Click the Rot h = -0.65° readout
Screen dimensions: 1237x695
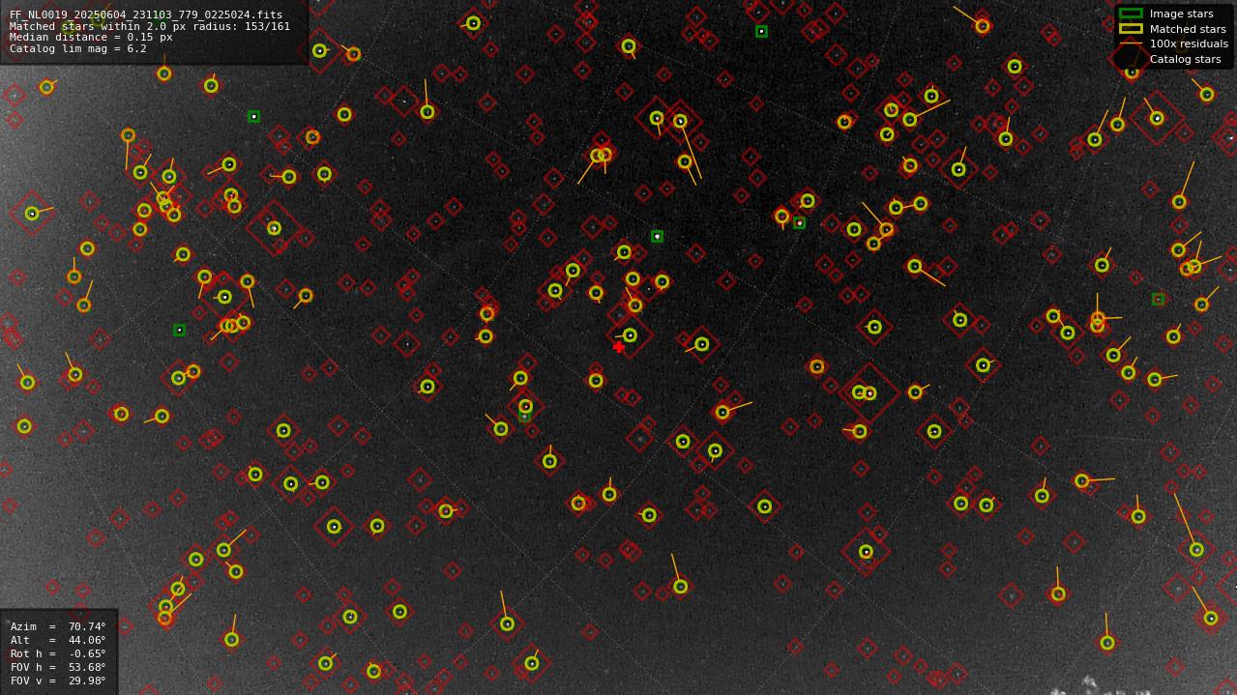58,653
